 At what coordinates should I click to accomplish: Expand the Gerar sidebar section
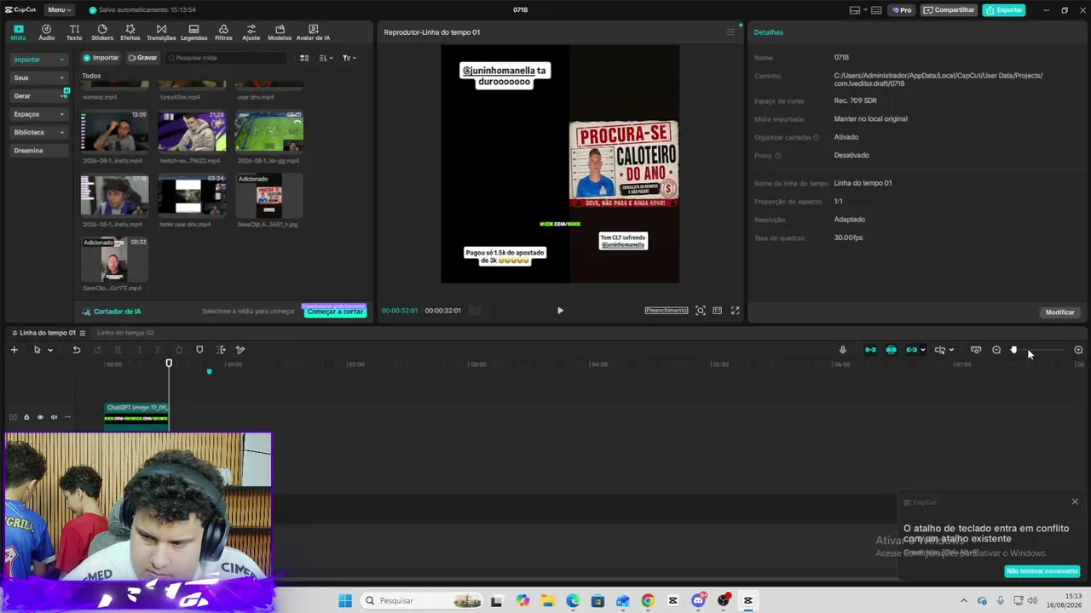point(38,96)
